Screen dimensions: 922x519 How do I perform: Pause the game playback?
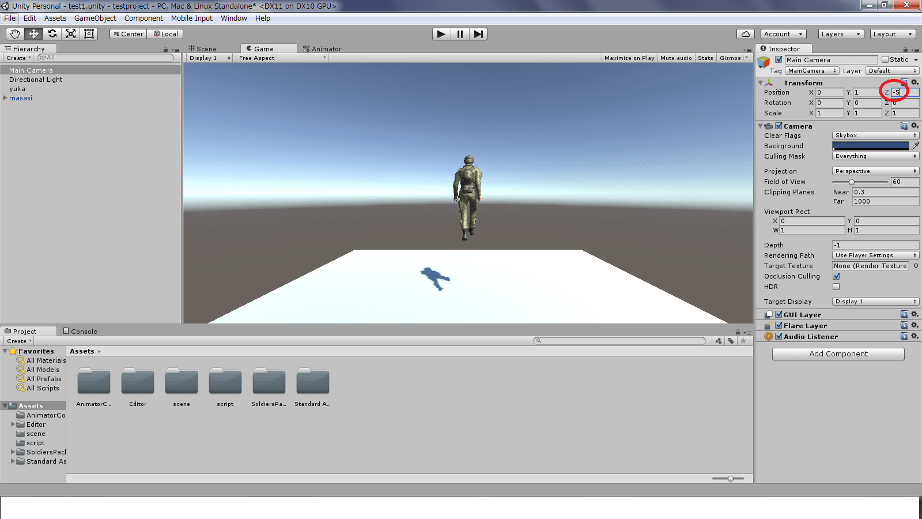[x=460, y=34]
